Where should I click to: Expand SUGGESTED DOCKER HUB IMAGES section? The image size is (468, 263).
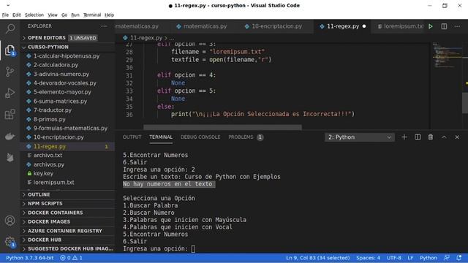[67, 248]
